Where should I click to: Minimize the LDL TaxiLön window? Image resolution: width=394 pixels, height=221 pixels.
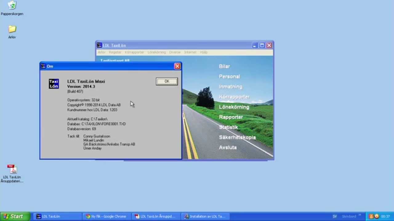(255, 45)
